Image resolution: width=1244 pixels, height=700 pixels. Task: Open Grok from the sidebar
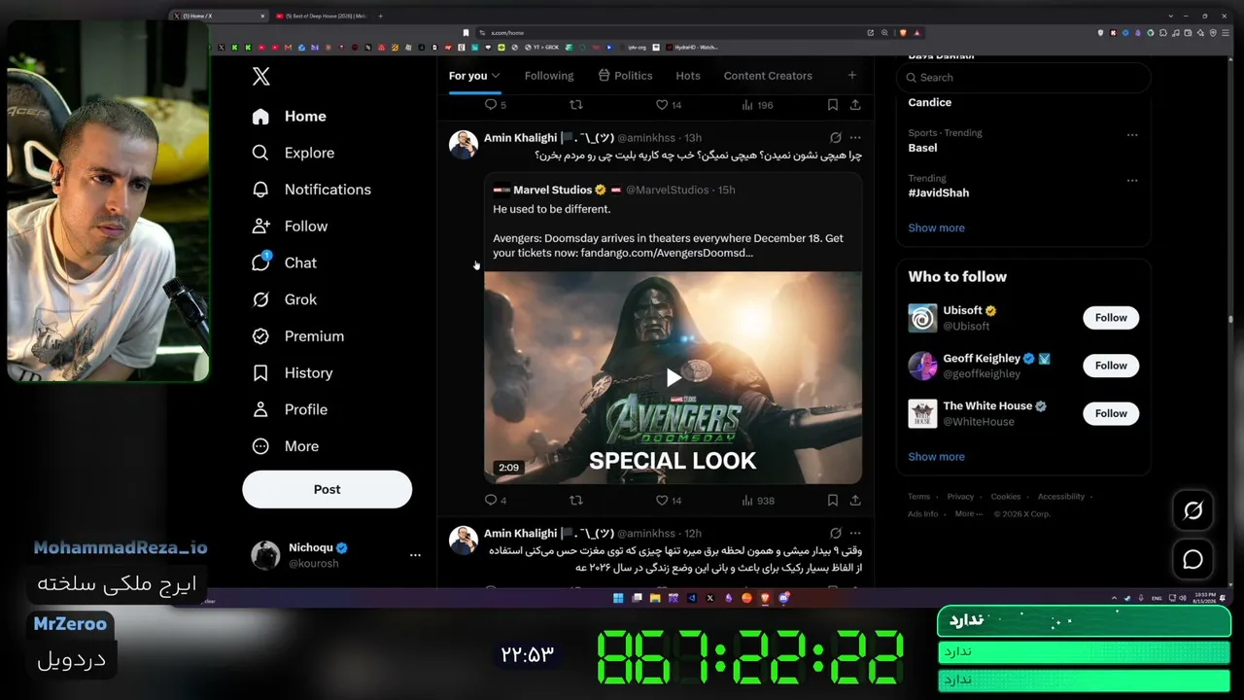[284, 299]
